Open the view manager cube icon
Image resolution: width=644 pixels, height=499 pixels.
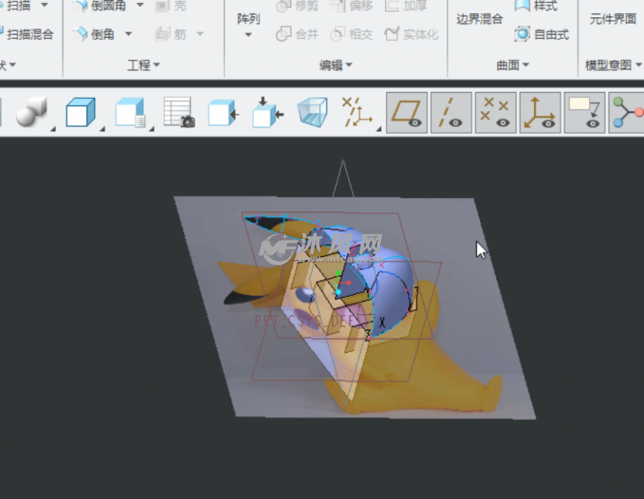coord(130,112)
